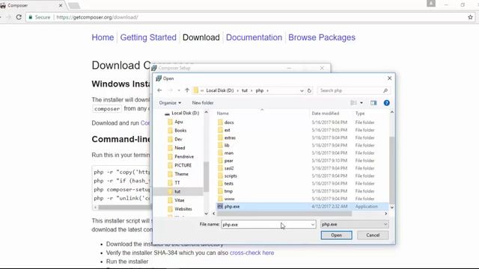
Task: Refresh the php folder listing
Action: [309, 90]
